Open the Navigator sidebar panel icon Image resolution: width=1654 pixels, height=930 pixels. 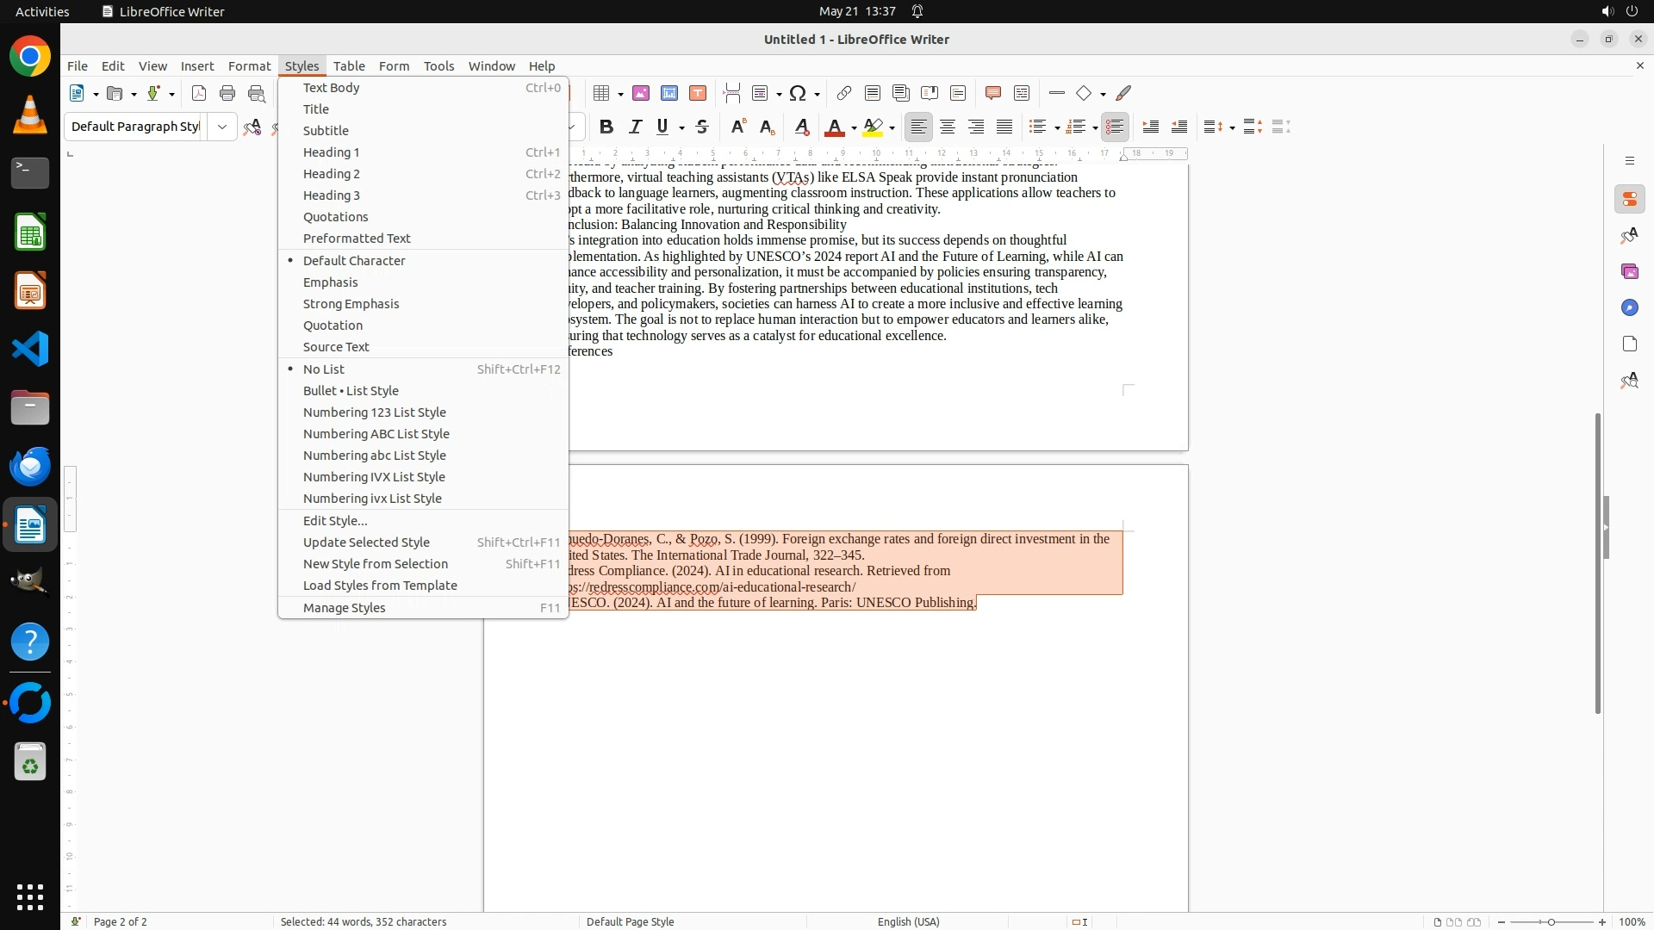point(1629,307)
